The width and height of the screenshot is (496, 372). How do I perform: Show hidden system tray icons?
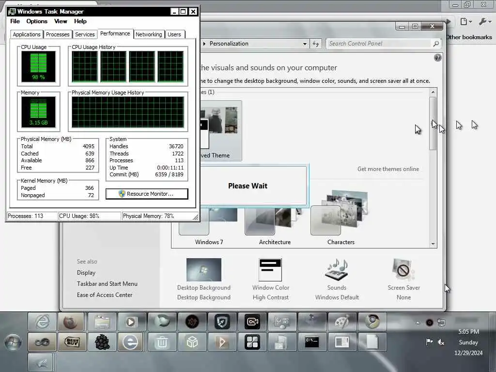pyautogui.click(x=418, y=323)
